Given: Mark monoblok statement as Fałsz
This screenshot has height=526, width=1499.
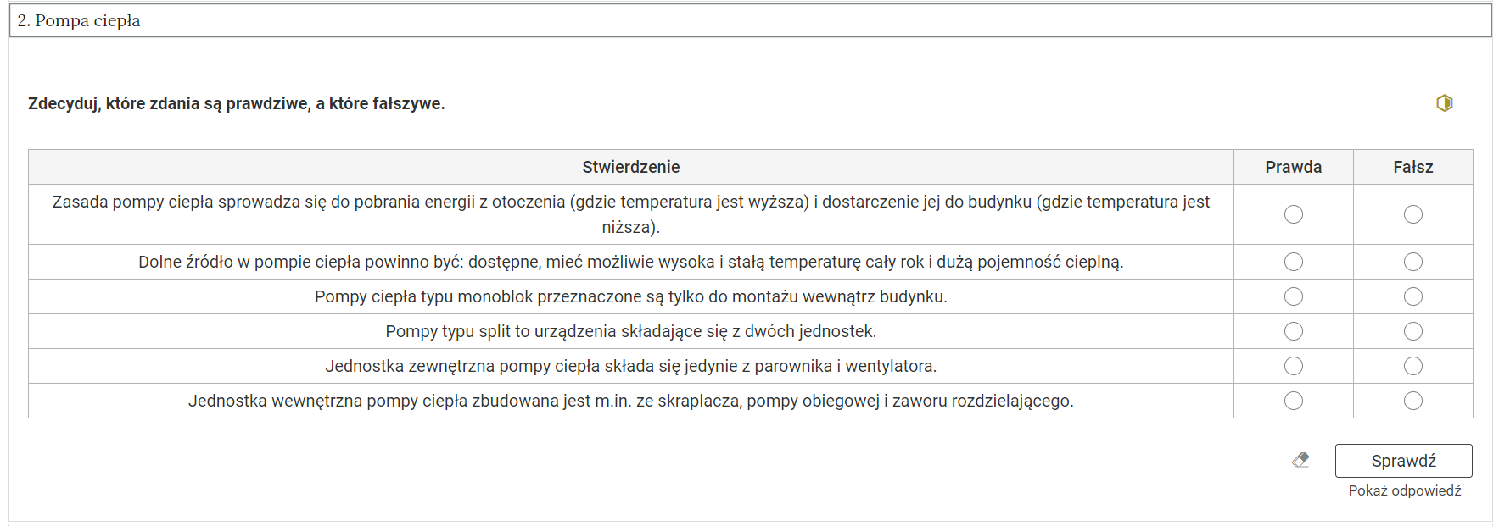Looking at the screenshot, I should click(1412, 296).
